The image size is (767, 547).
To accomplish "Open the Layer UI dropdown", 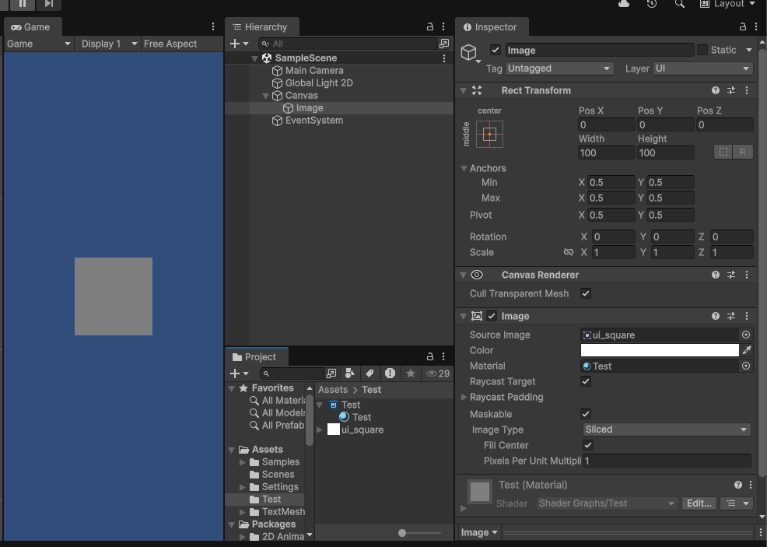I will (x=702, y=68).
